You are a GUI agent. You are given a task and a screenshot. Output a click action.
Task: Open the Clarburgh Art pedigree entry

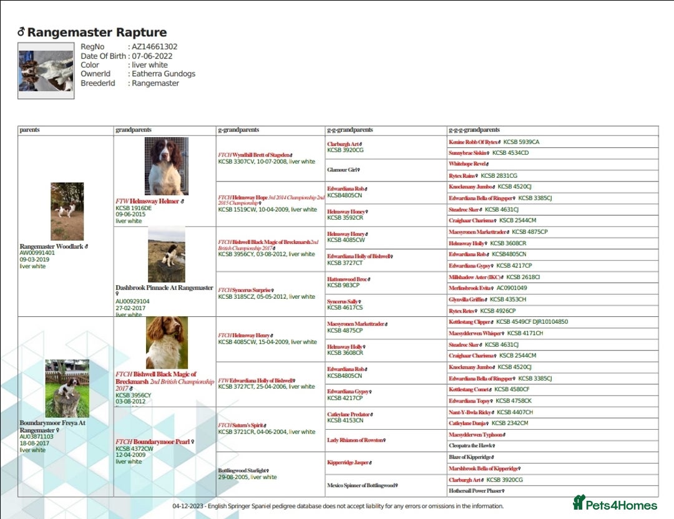[342, 145]
